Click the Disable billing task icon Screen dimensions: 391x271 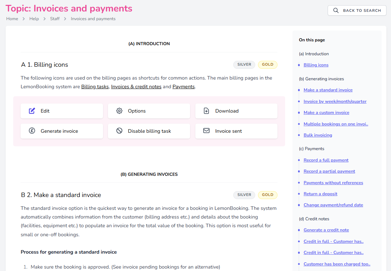click(119, 131)
